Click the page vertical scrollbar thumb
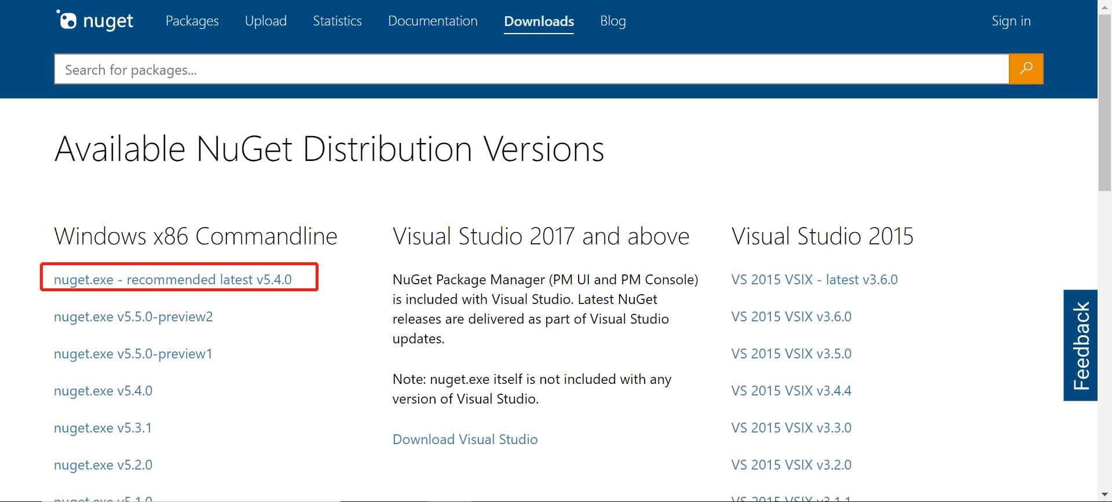Screen dimensions: 1112x502 pos(1104,104)
